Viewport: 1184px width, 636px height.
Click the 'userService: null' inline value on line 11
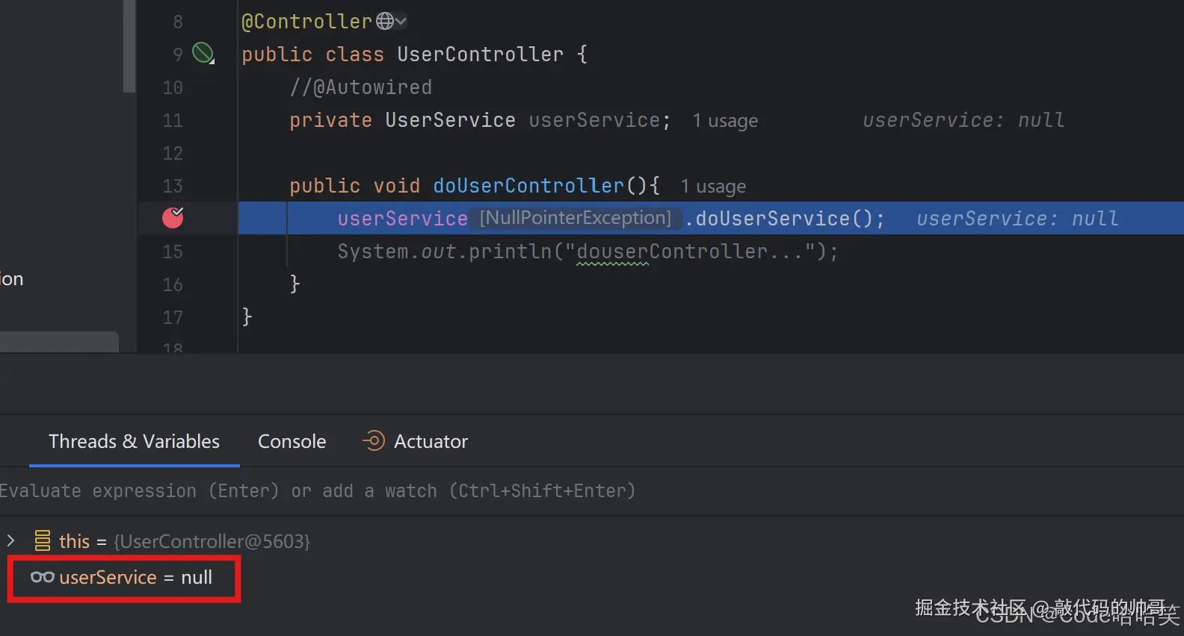point(963,120)
